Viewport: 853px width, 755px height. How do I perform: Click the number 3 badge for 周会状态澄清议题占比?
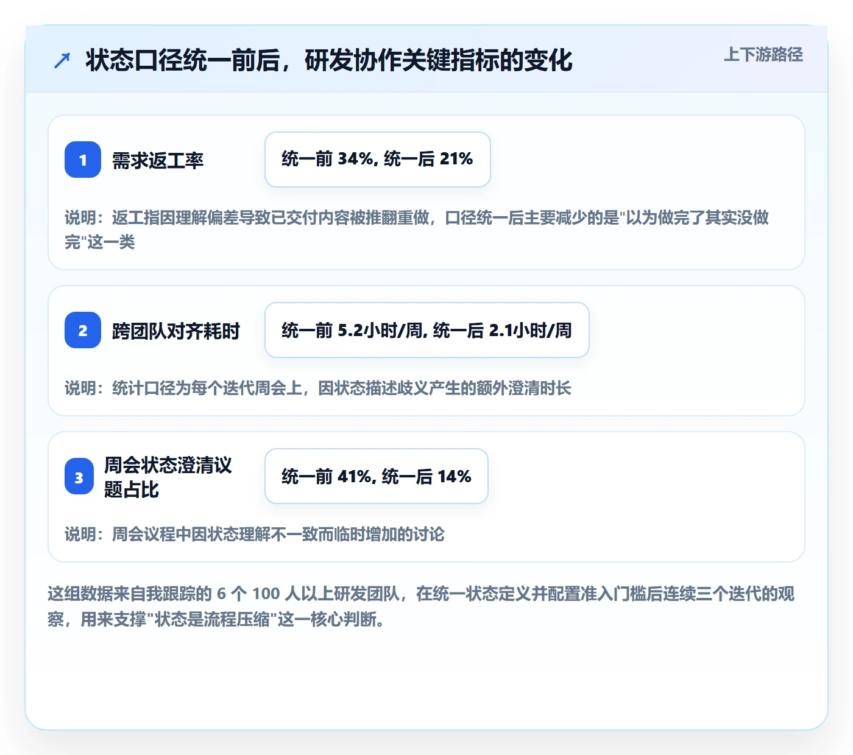click(x=79, y=477)
